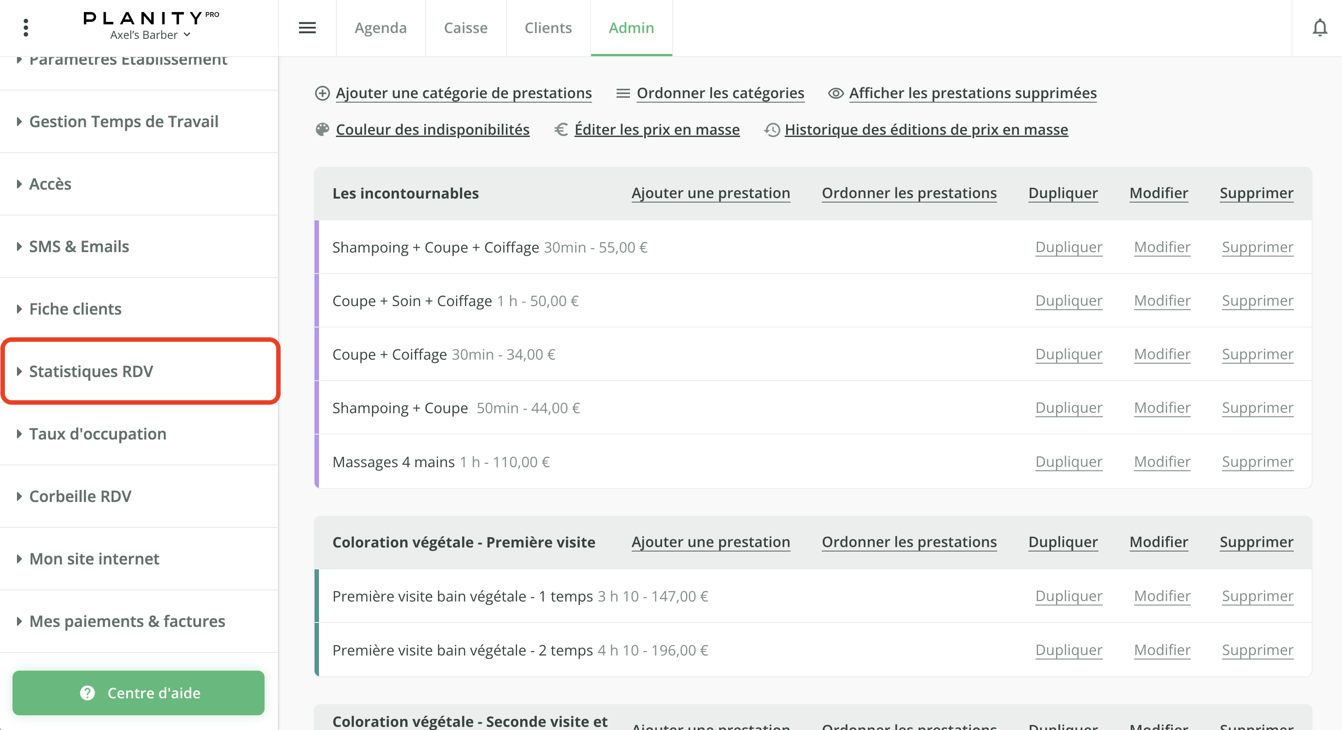Click Ordonner les catégories

pos(720,93)
